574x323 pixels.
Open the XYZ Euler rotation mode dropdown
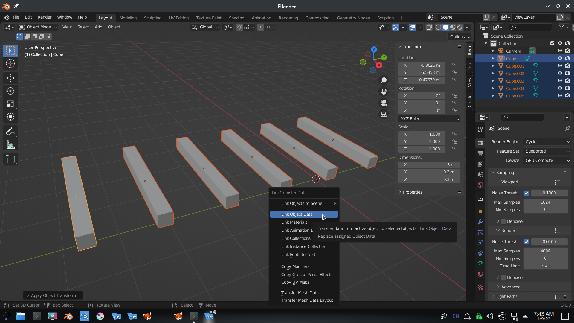429,119
